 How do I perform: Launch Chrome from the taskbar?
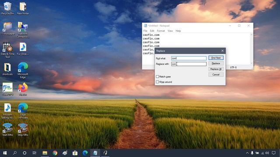[55, 153]
